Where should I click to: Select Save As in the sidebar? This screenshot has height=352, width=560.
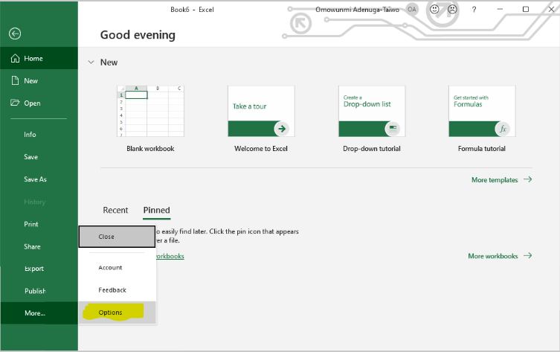(36, 179)
